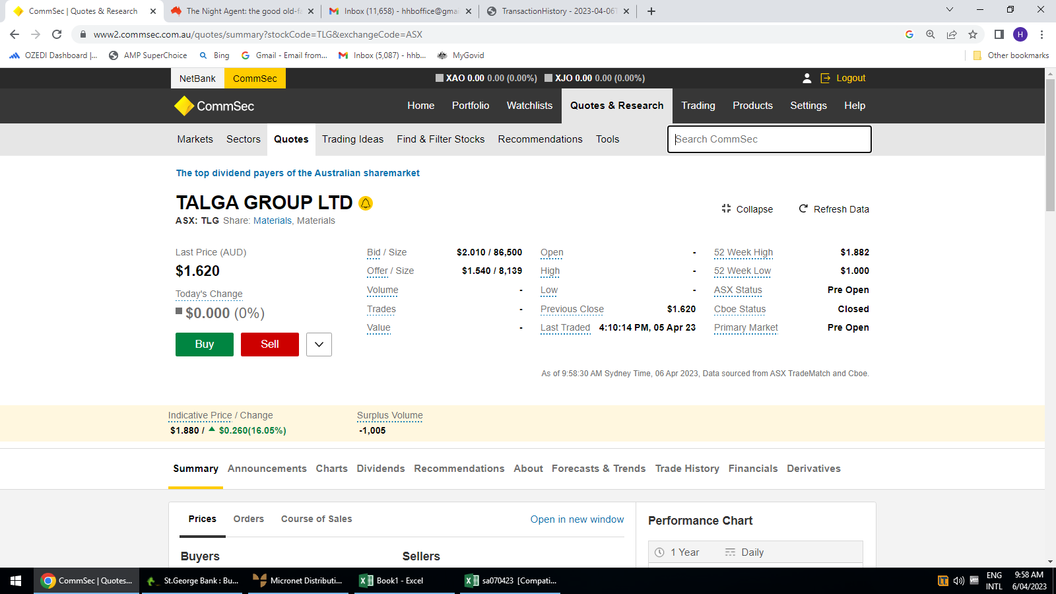This screenshot has width=1056, height=594.
Task: Open Products menu
Action: 752,106
